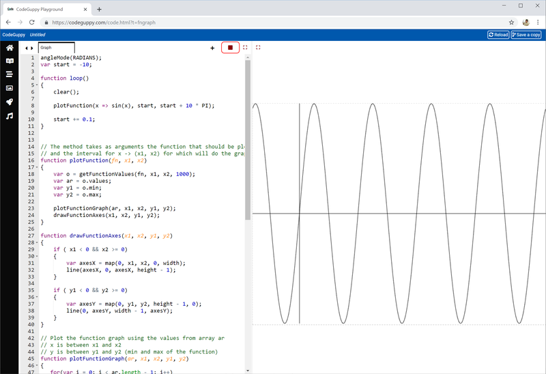This screenshot has height=374, width=546.
Task: Click plotFunctionGraph call on line 23
Action: 115,208
